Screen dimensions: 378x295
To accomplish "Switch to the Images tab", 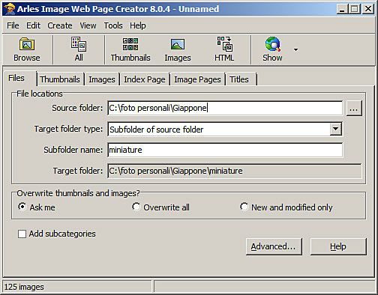I will (102, 79).
